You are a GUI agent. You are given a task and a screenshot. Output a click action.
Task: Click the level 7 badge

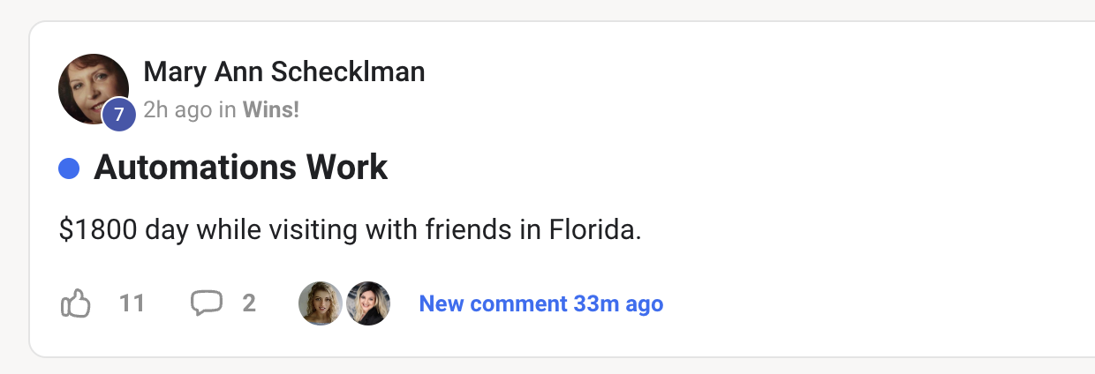coord(118,115)
